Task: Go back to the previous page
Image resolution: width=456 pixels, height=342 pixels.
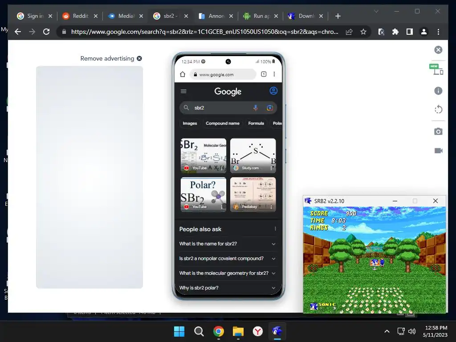Action: tap(18, 32)
